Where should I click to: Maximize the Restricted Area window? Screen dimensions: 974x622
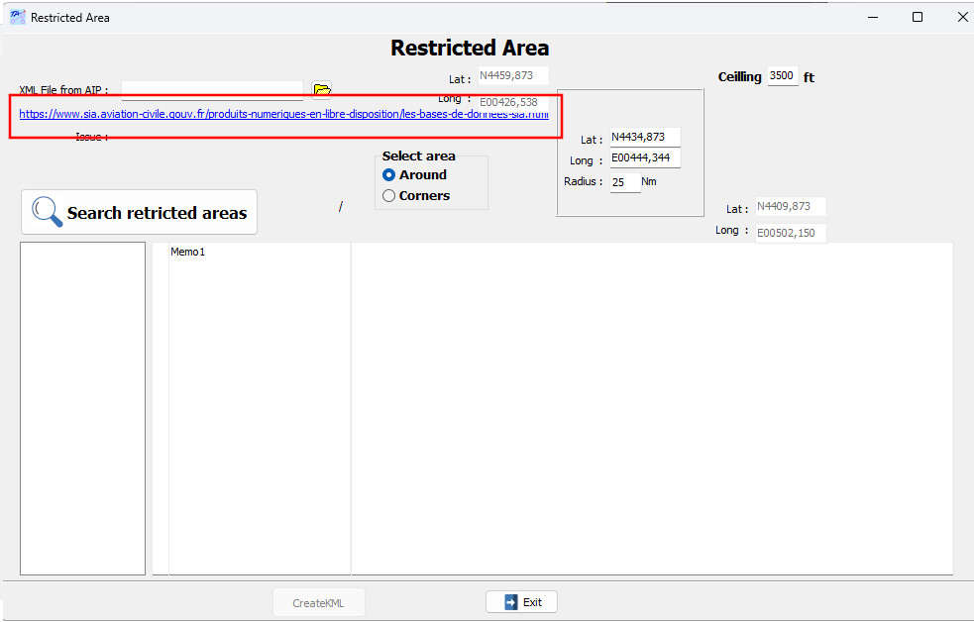coord(918,17)
